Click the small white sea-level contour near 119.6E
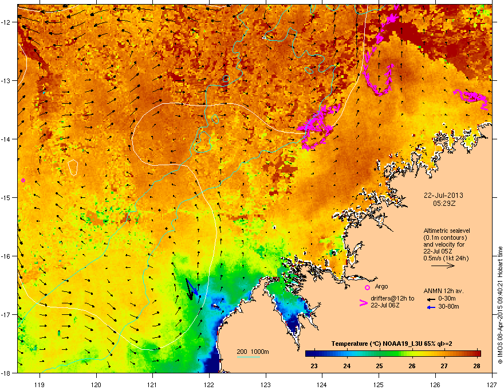Image resolution: width=504 pixels, height=390 pixels. pyautogui.click(x=73, y=167)
